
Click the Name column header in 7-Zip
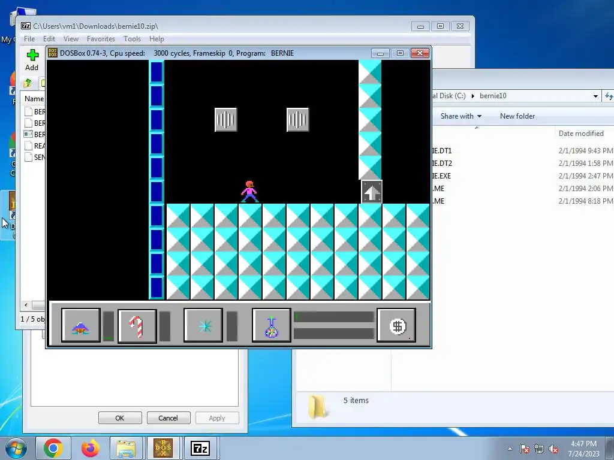coord(34,99)
